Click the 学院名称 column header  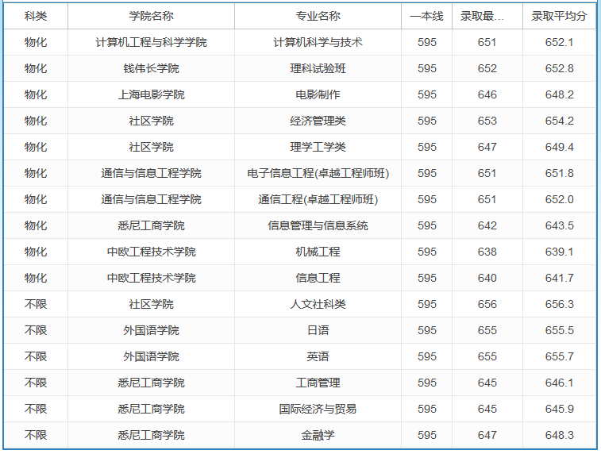(x=151, y=16)
